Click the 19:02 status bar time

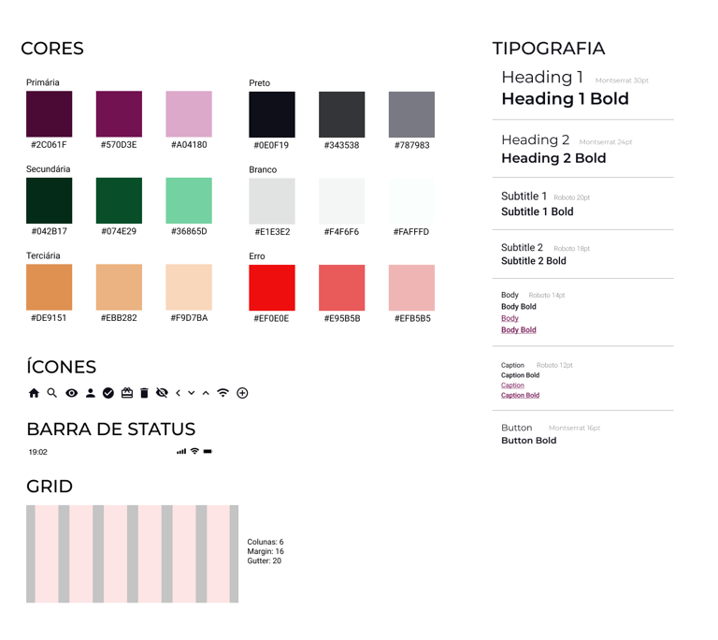[38, 452]
